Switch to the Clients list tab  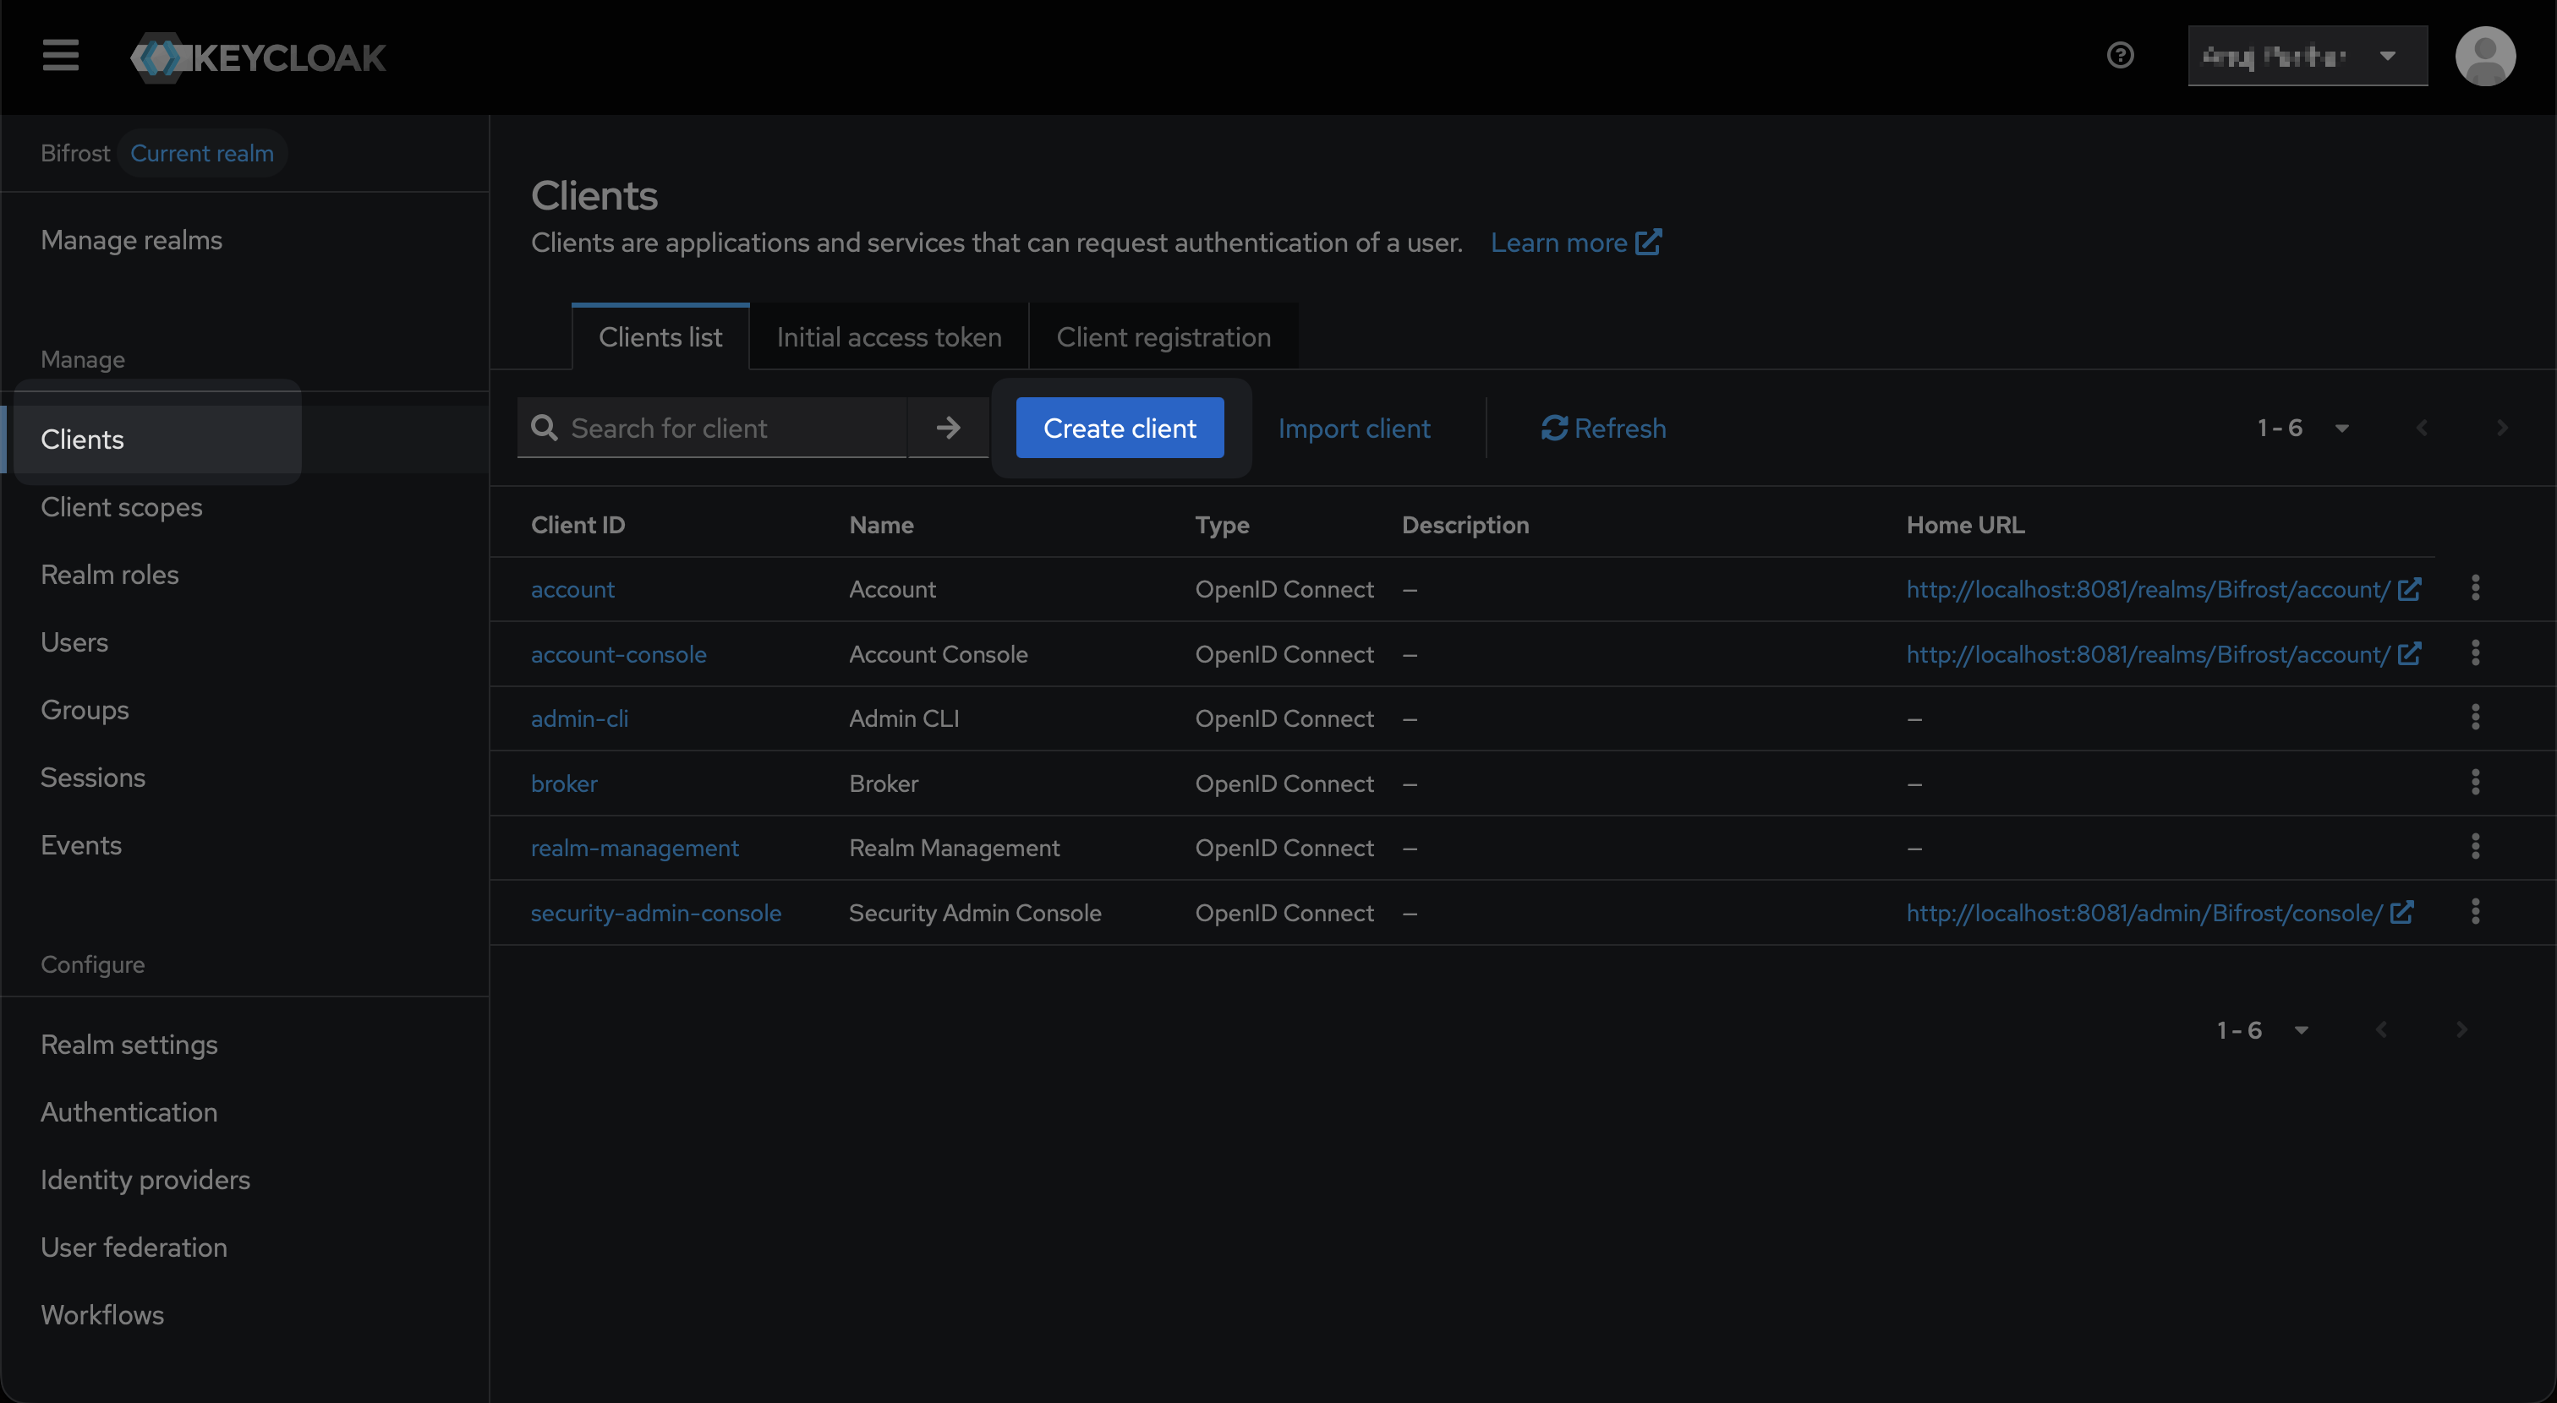[660, 337]
